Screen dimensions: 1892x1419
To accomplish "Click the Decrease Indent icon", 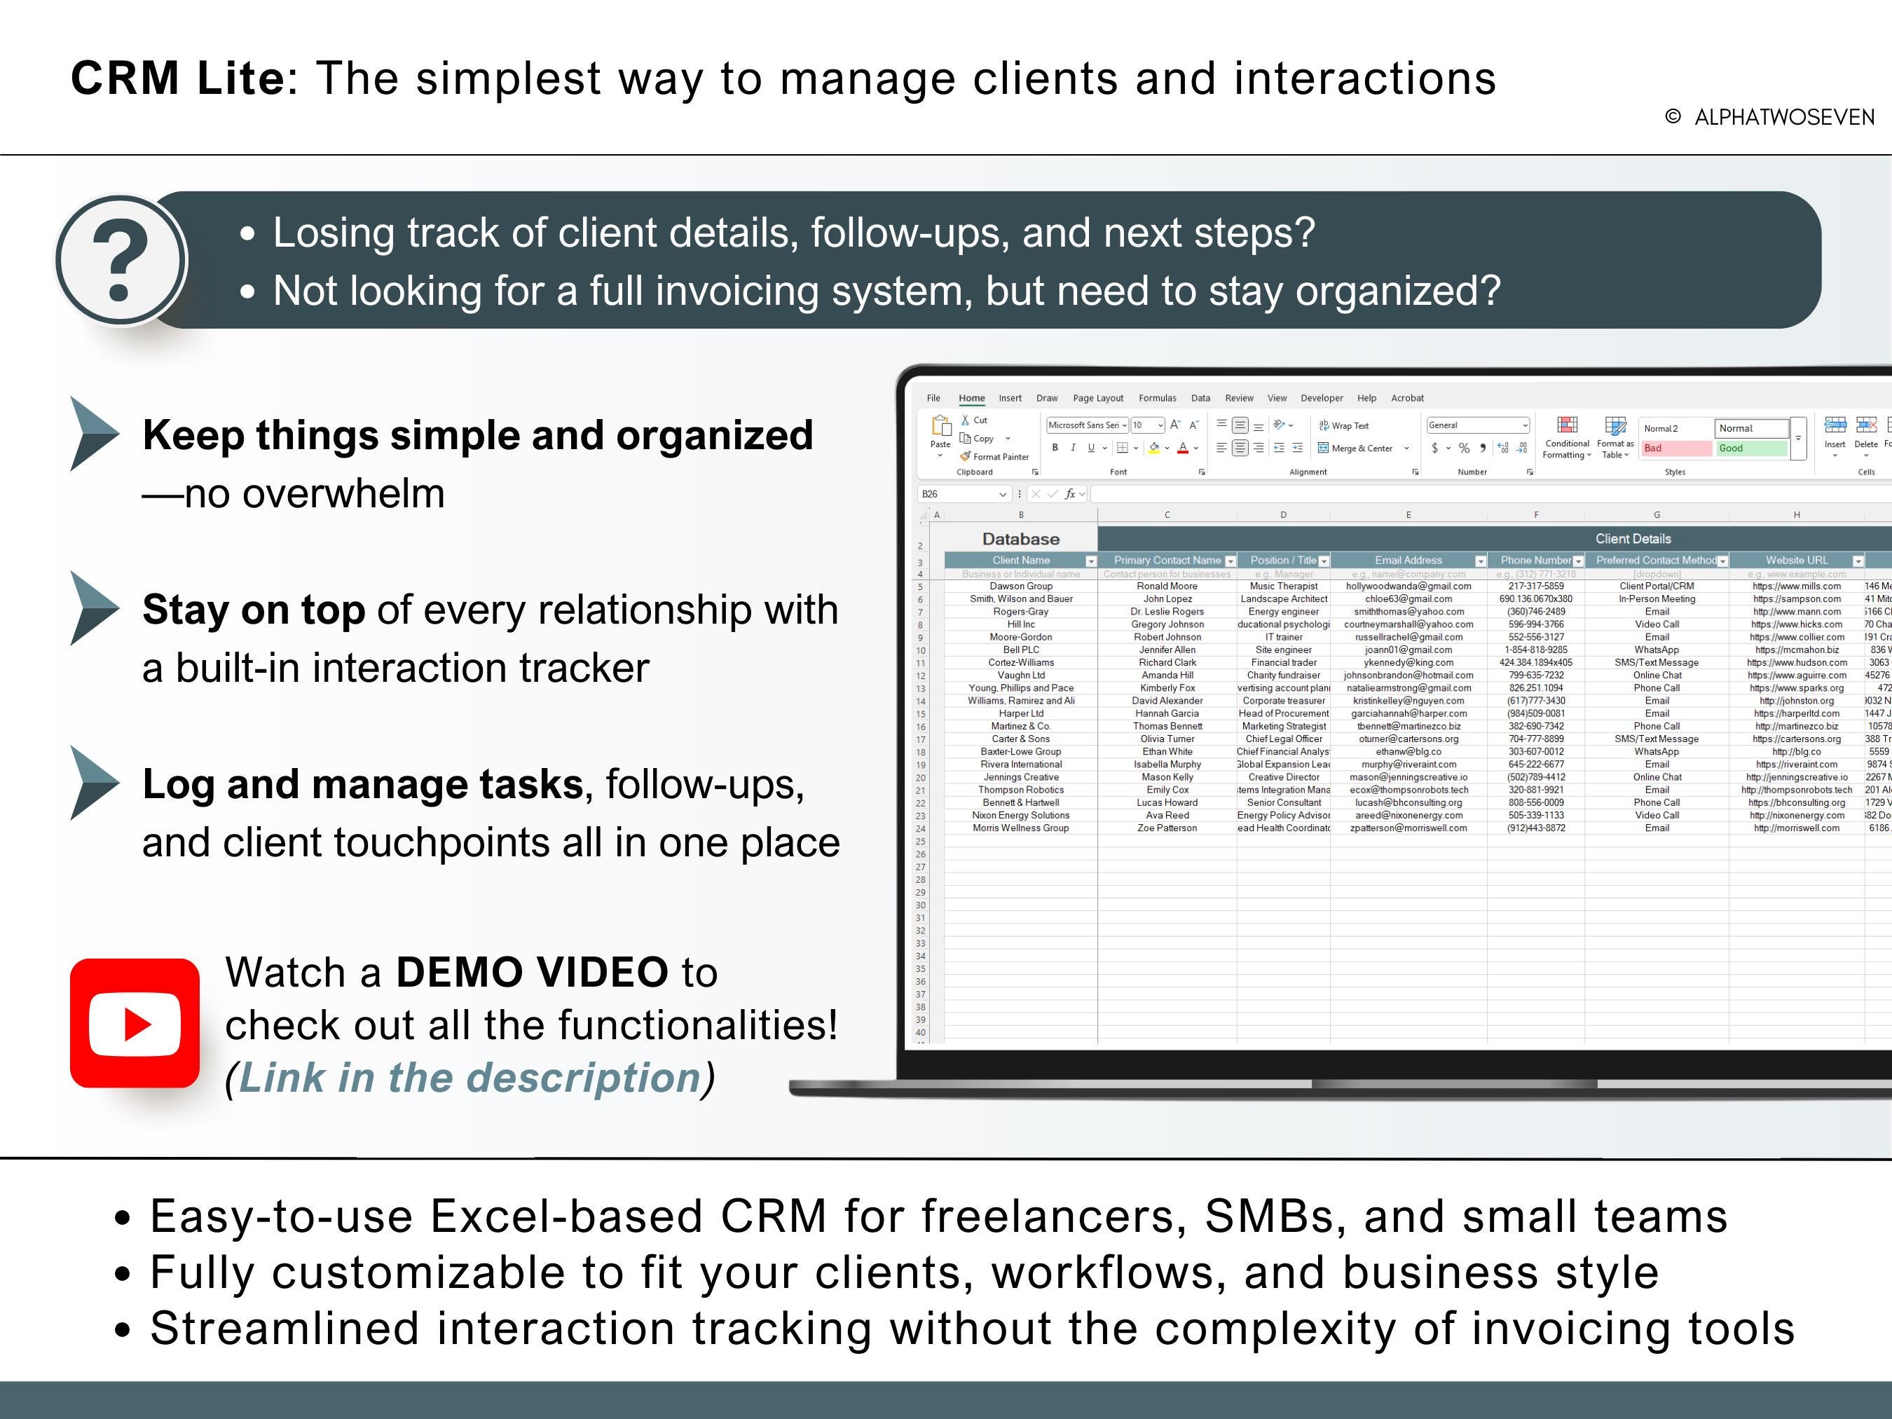I will pos(1279,447).
